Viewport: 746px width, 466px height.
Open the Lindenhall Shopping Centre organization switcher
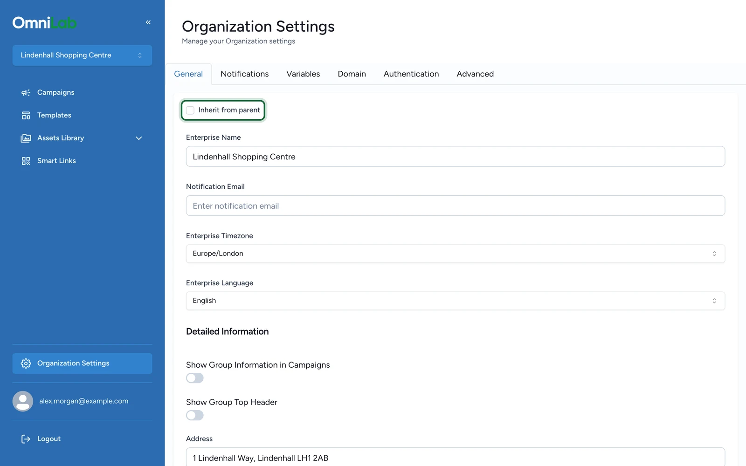82,55
